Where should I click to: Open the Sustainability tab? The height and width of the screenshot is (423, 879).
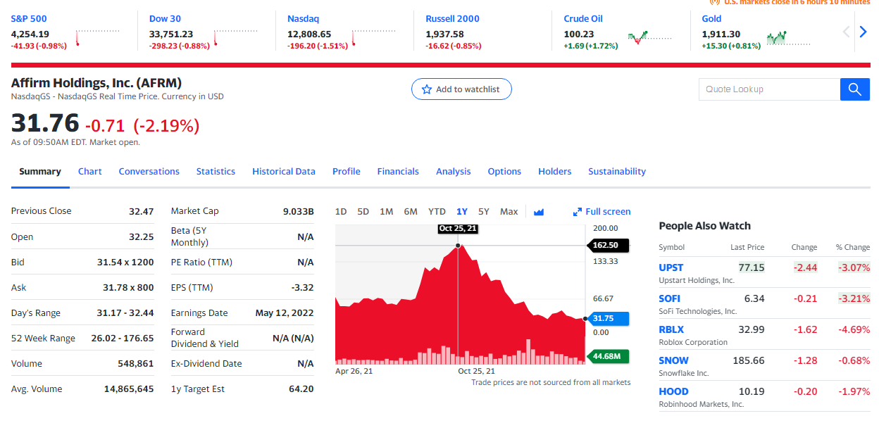pos(617,171)
